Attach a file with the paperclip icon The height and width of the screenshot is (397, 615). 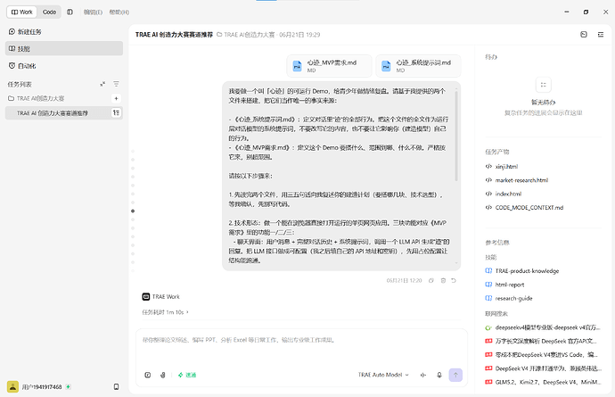click(163, 375)
